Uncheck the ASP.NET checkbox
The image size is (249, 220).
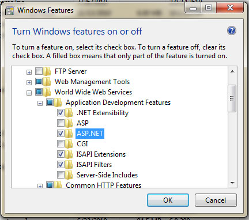[x=61, y=134]
